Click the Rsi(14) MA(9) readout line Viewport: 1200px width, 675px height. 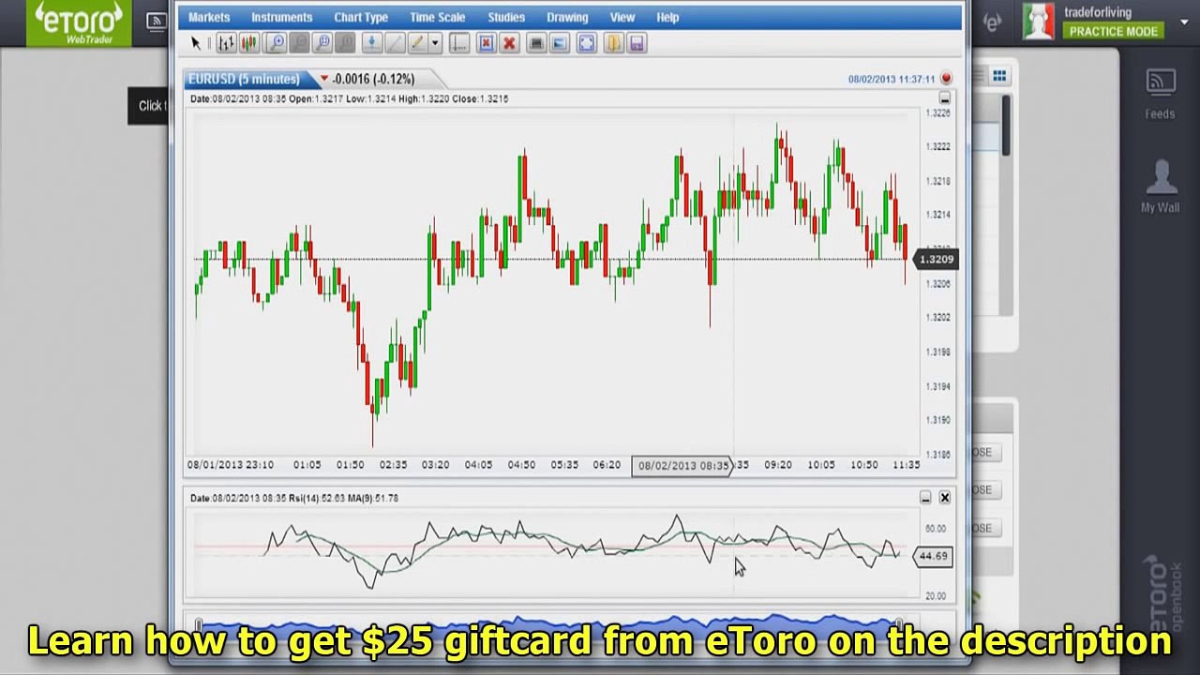pos(294,498)
